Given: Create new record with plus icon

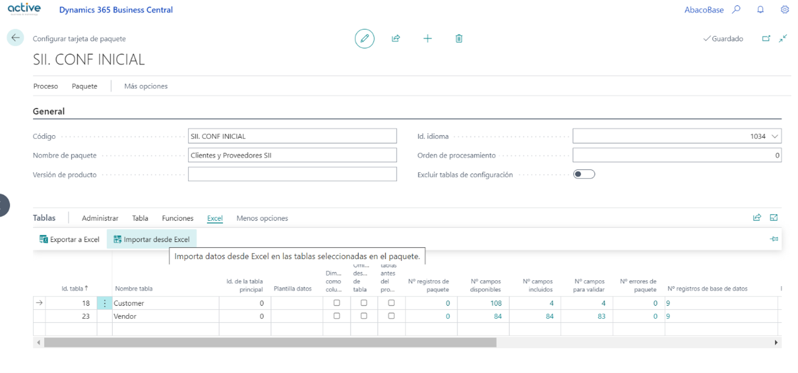Looking at the screenshot, I should [x=427, y=38].
